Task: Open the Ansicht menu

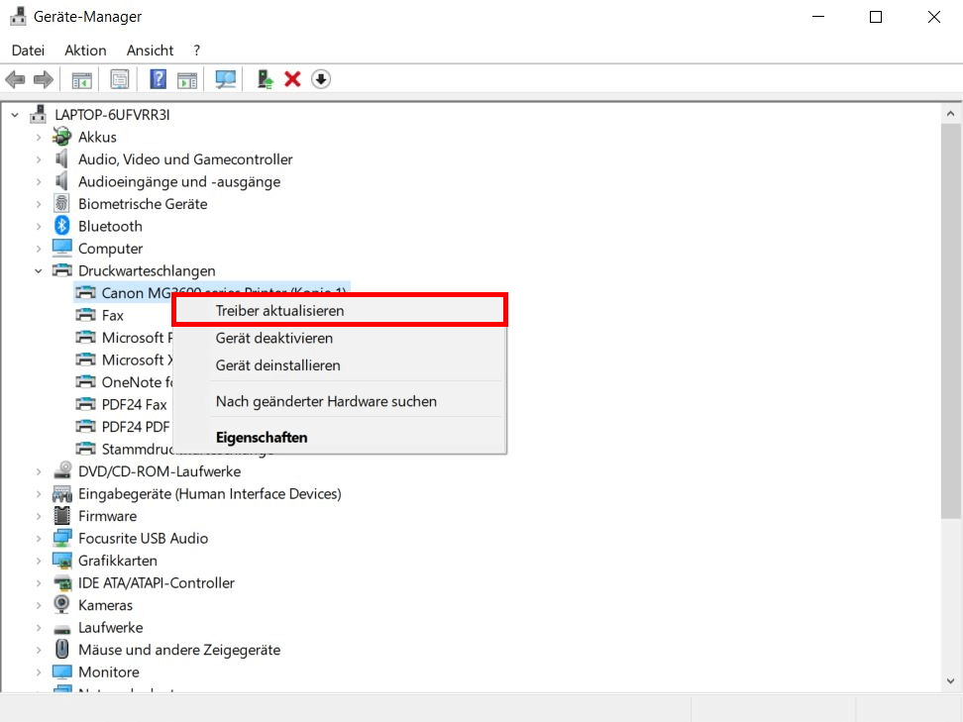Action: pyautogui.click(x=150, y=51)
